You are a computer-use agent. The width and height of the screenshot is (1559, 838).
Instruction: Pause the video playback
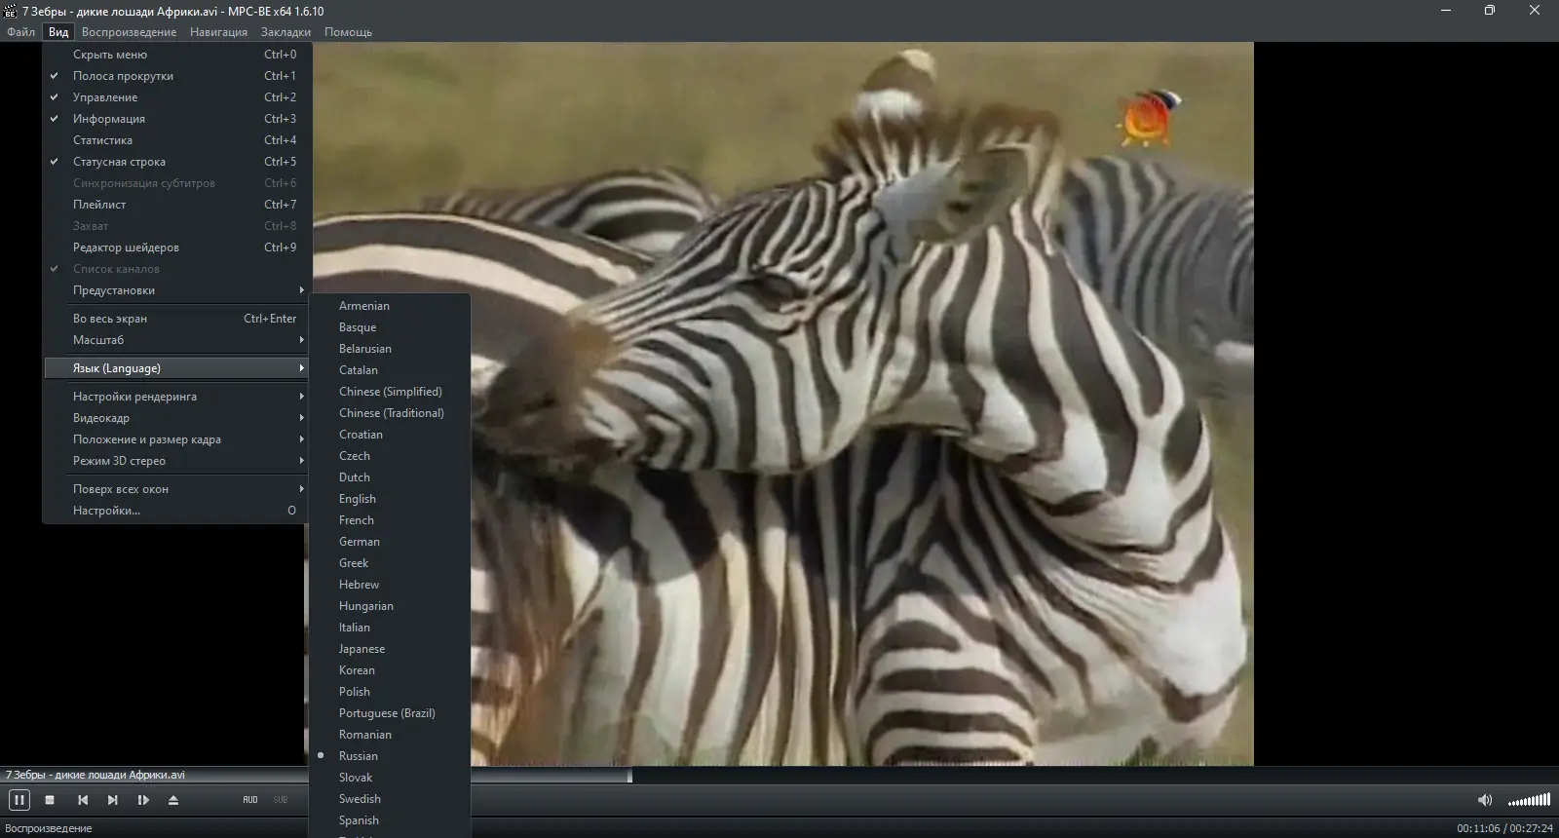(19, 800)
